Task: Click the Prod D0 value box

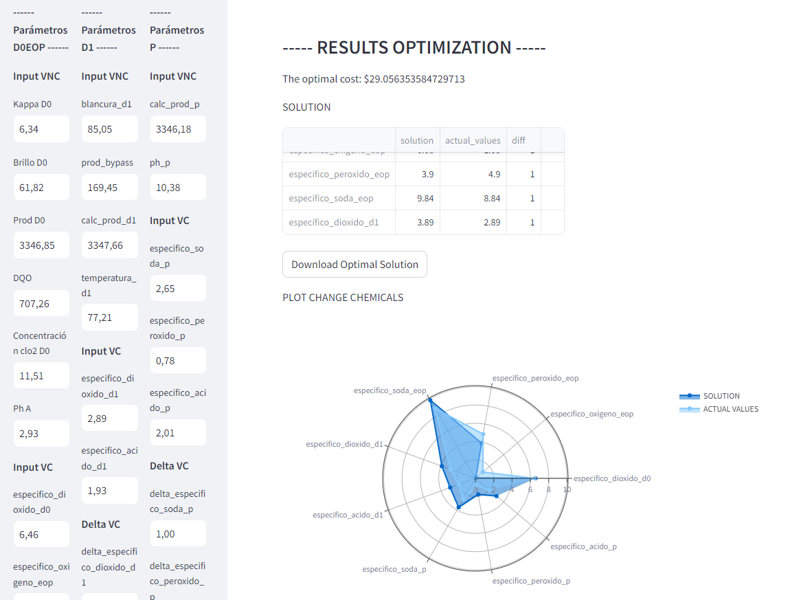Action: tap(41, 245)
